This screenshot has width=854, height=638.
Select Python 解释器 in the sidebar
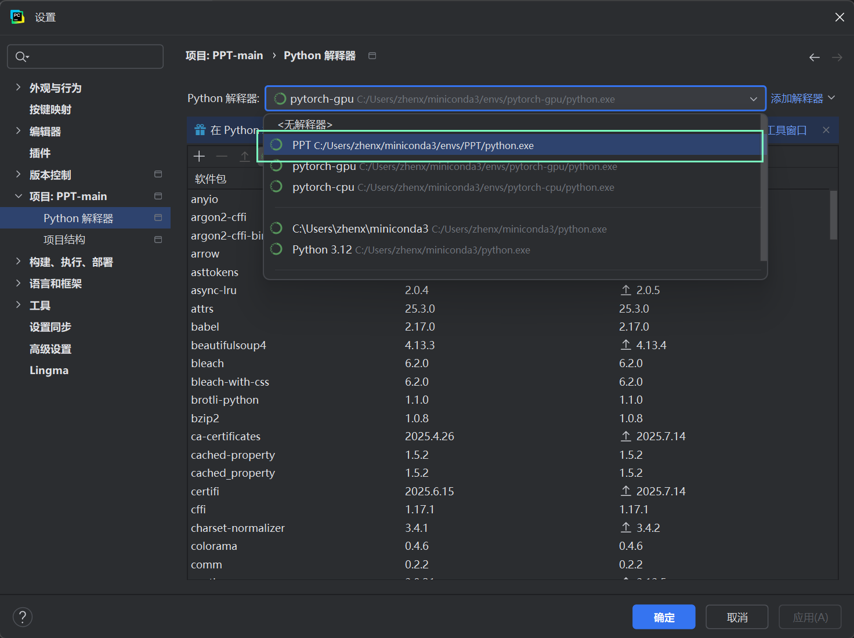[85, 218]
